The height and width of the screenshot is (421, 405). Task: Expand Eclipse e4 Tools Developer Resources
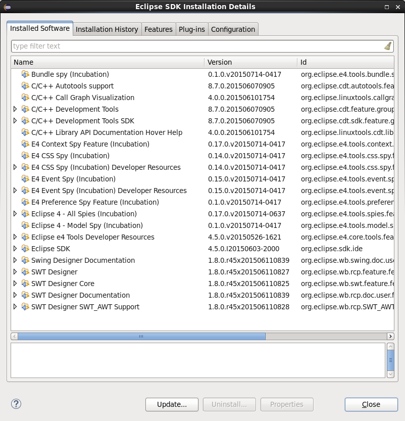[x=15, y=237]
